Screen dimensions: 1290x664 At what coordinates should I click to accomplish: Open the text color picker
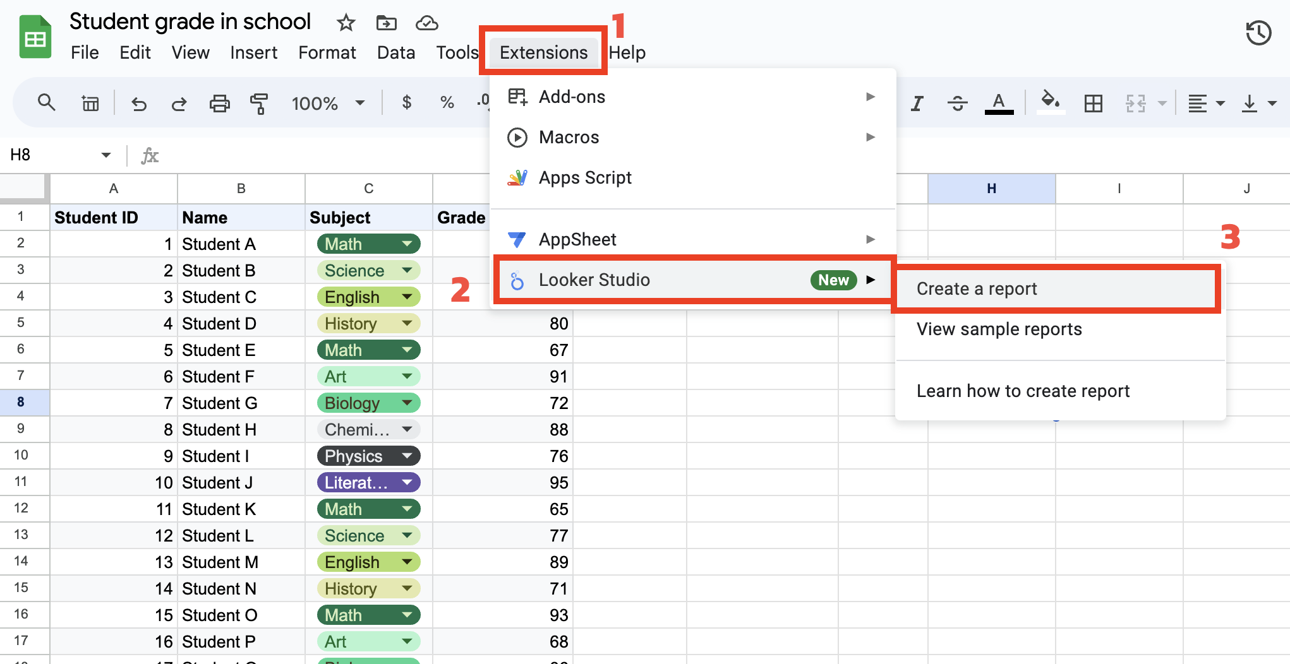[998, 102]
